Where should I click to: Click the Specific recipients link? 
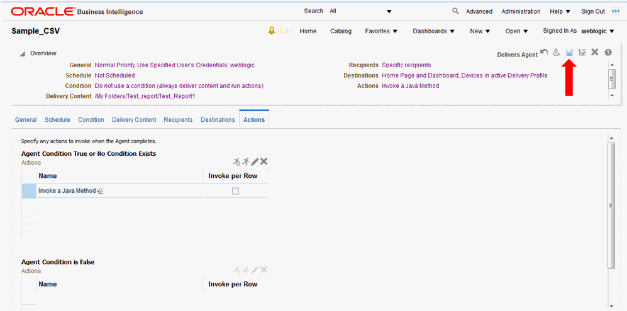pyautogui.click(x=406, y=65)
